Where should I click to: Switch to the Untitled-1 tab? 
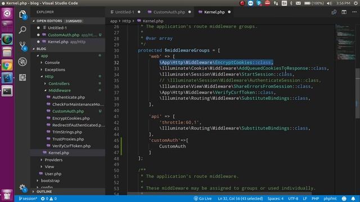point(125,12)
